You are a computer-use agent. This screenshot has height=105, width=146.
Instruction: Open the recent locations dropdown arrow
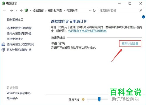tap(17, 10)
